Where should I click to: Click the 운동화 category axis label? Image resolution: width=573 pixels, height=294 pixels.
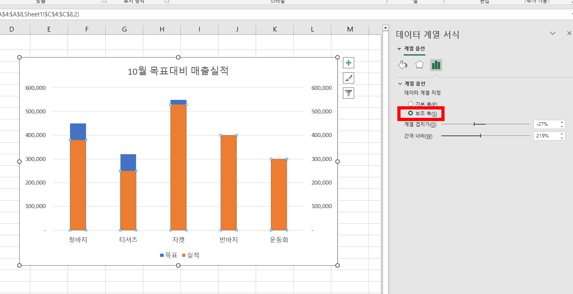coord(279,240)
